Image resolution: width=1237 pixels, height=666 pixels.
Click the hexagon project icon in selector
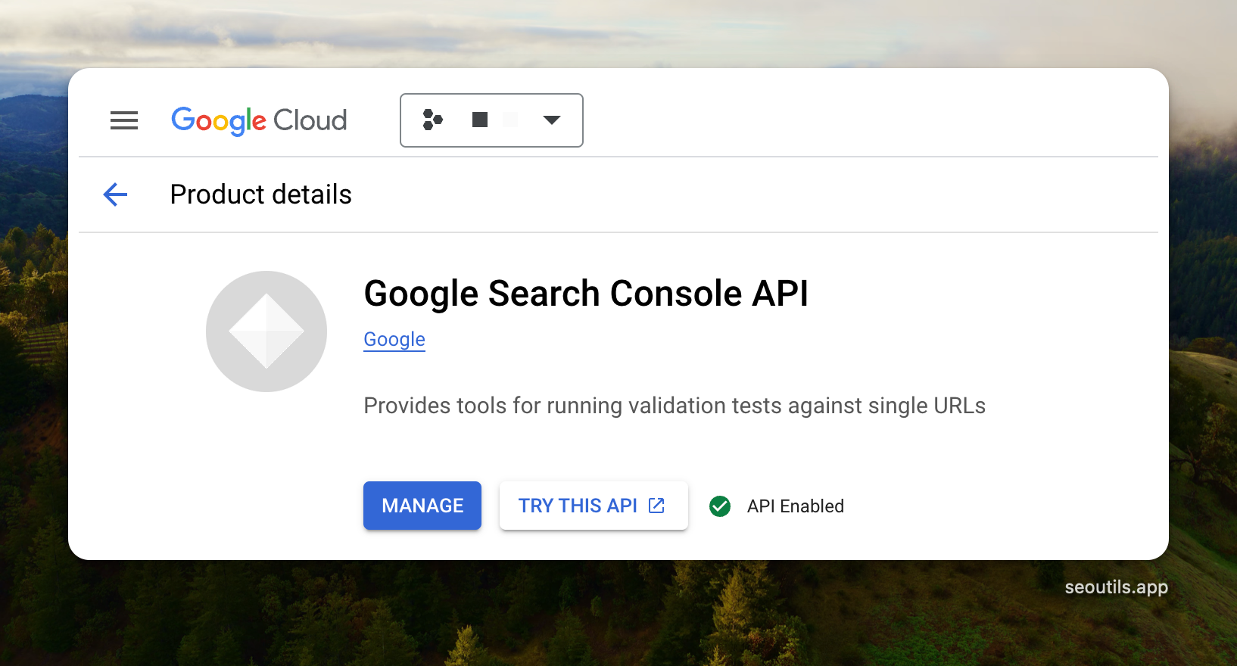point(432,120)
